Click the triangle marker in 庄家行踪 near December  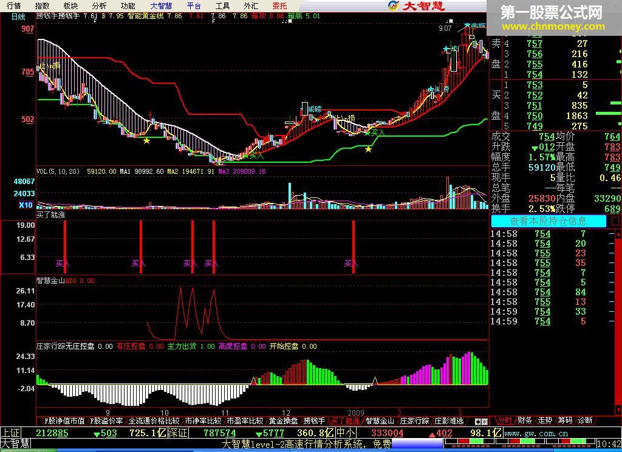(x=254, y=381)
